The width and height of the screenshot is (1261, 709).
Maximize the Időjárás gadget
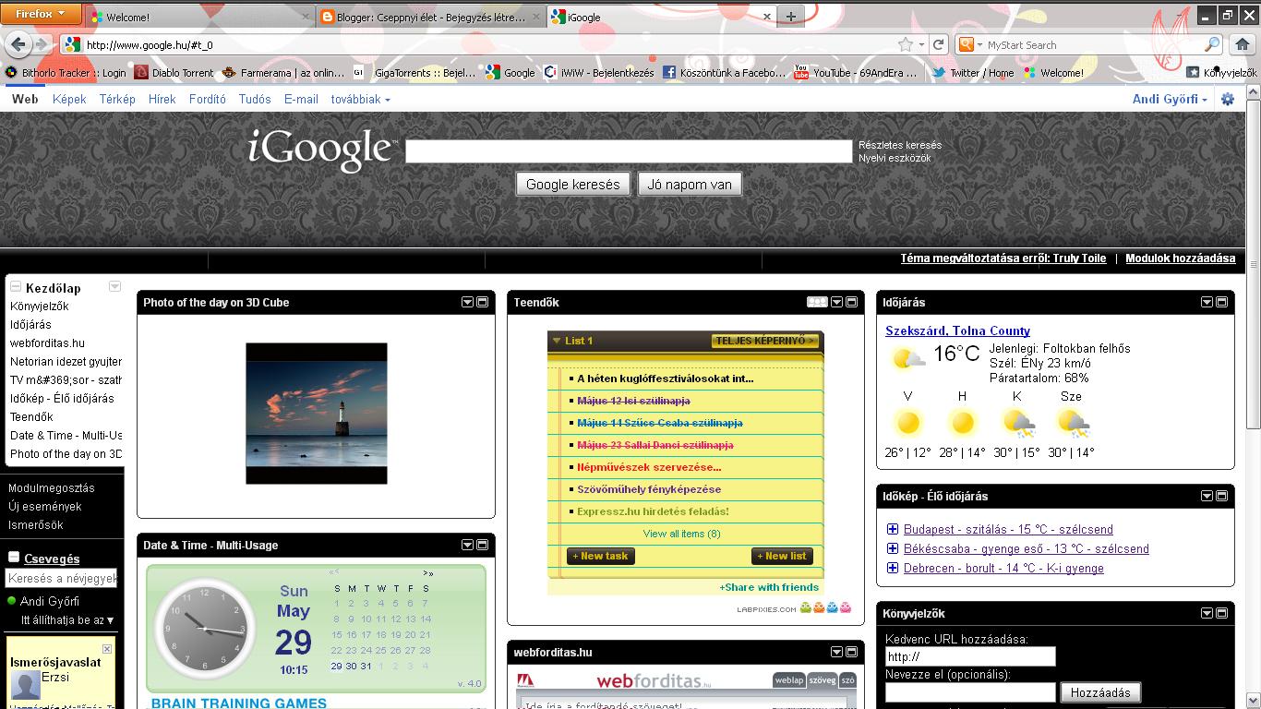point(1221,302)
